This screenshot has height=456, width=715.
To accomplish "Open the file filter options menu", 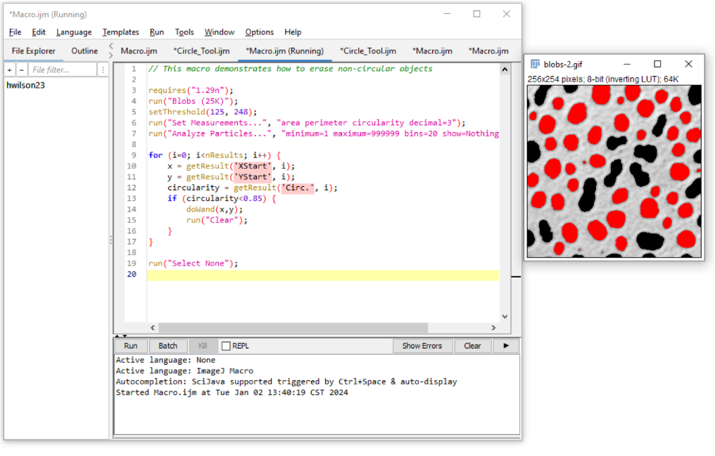I will coord(103,70).
